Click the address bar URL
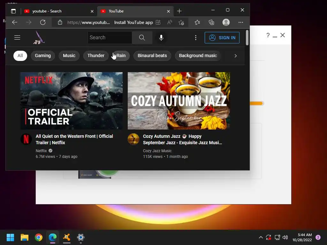 pyautogui.click(x=88, y=22)
